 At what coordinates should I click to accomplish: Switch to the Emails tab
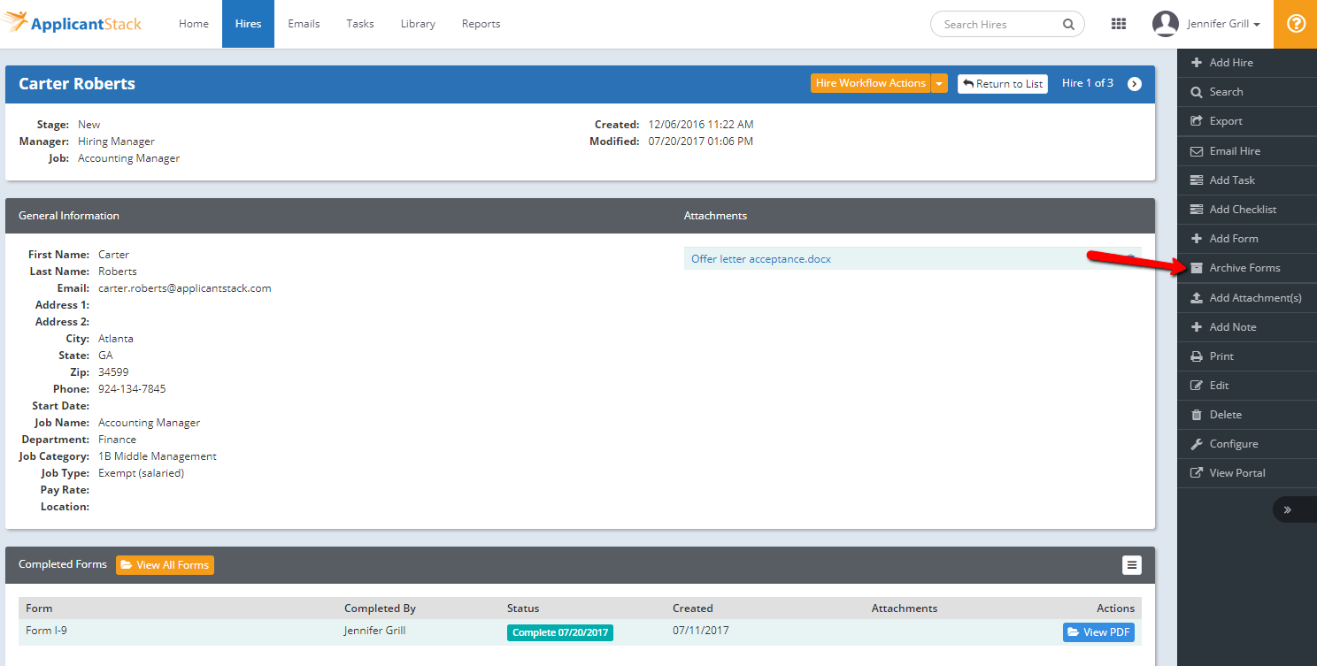click(304, 24)
